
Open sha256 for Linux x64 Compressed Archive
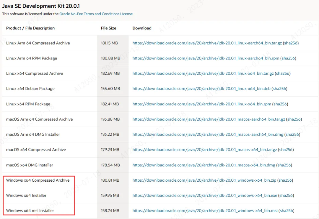click(283, 73)
